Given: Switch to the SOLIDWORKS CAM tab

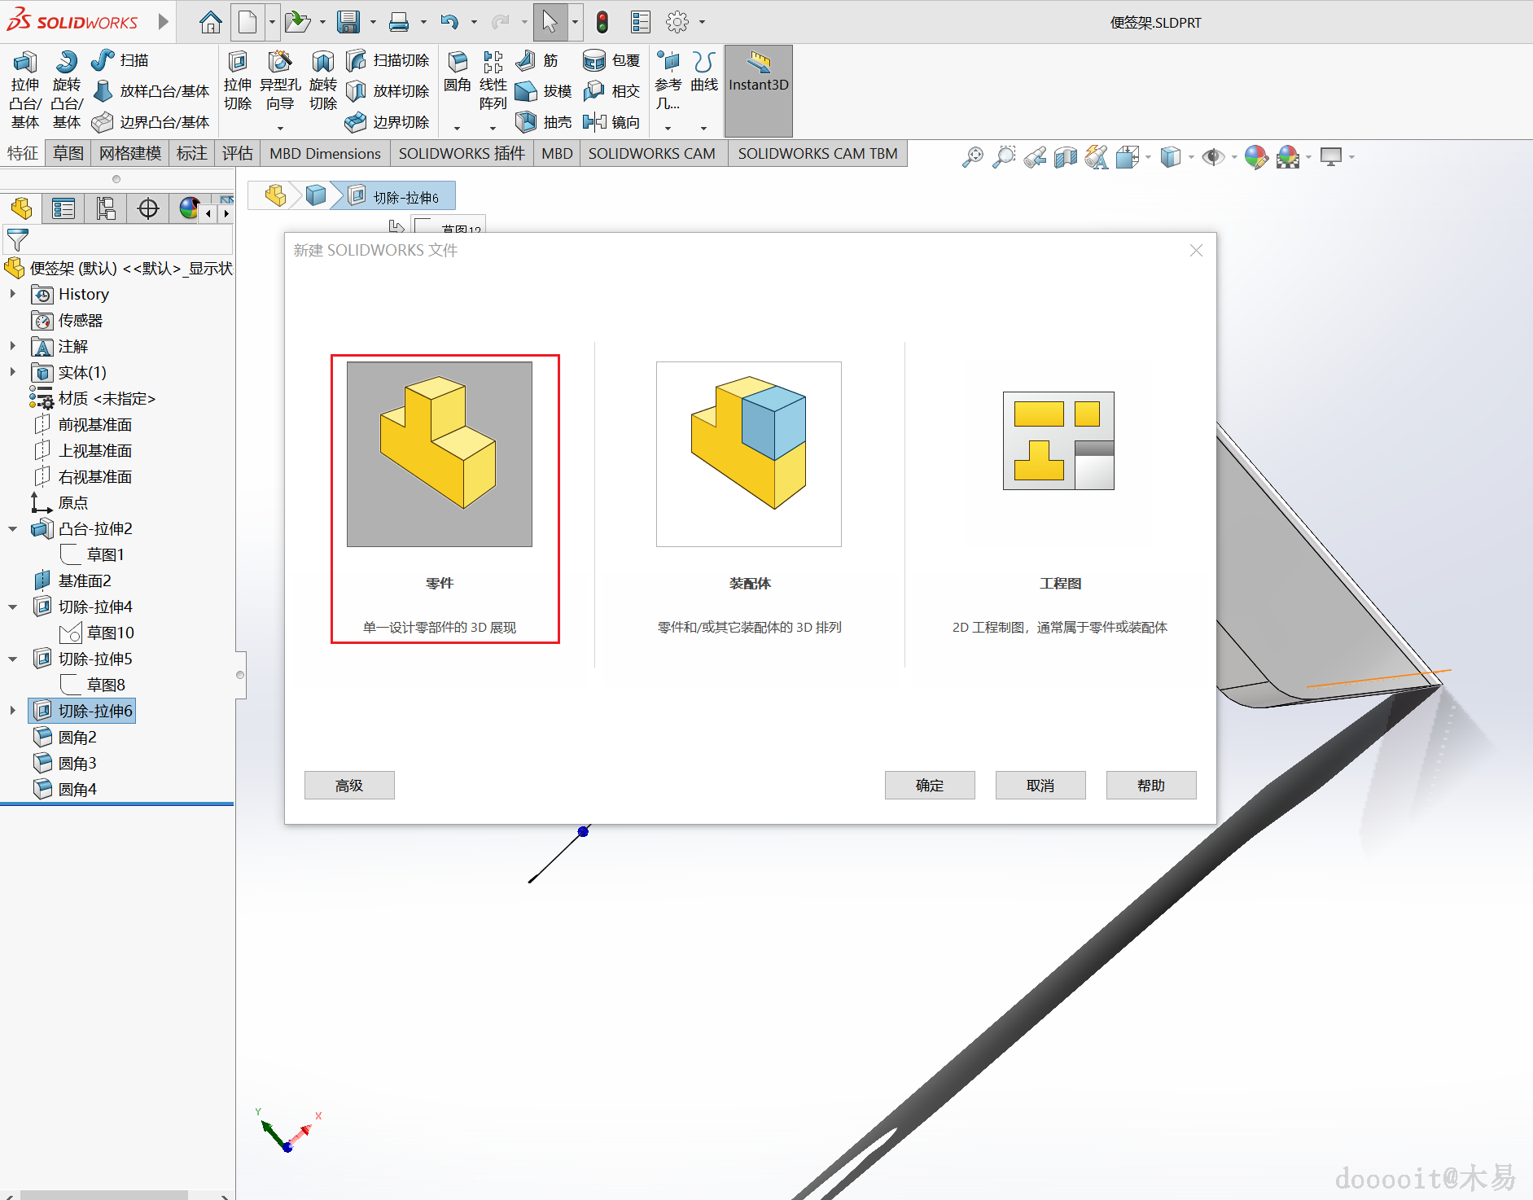Looking at the screenshot, I should point(652,153).
